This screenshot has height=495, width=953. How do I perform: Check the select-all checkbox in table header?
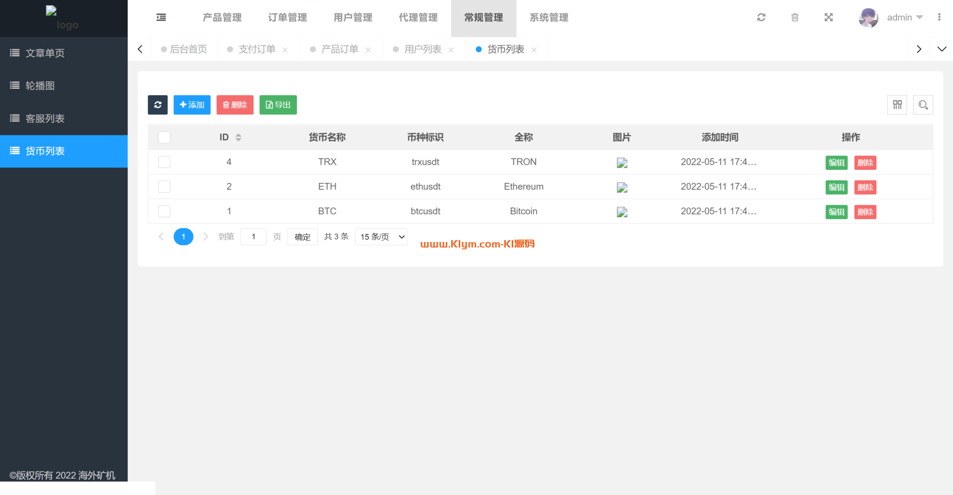tap(164, 137)
